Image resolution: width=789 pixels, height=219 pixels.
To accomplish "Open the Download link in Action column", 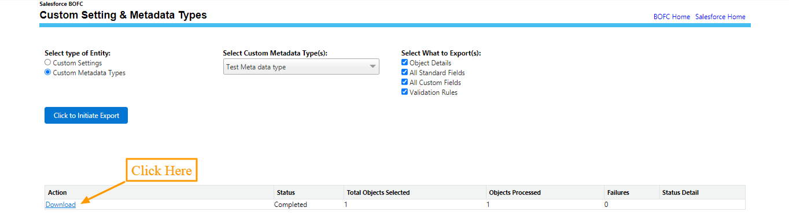I will 61,205.
